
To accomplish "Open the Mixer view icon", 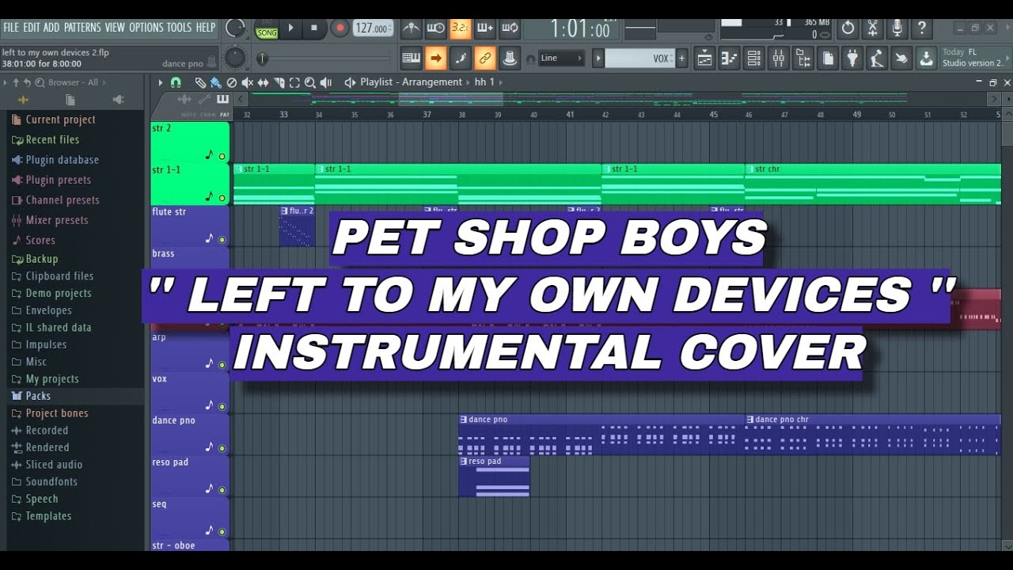I will (779, 58).
